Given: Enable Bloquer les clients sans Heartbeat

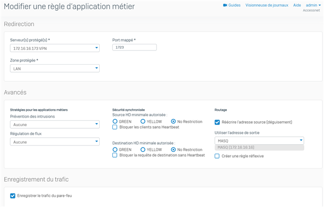Looking at the screenshot, I should [x=115, y=127].
